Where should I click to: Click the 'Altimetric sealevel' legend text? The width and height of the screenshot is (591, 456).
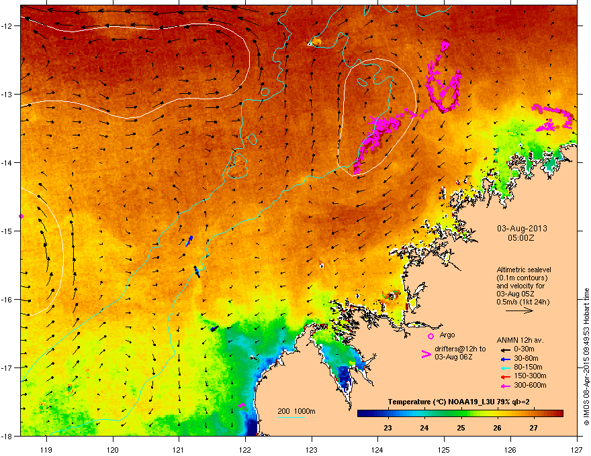pos(524,270)
